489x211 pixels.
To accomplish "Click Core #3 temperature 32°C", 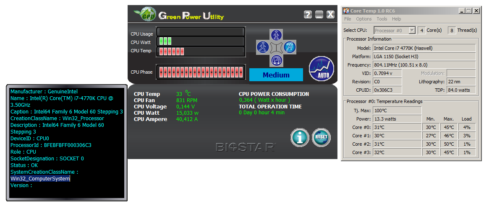I will pyautogui.click(x=397, y=152).
